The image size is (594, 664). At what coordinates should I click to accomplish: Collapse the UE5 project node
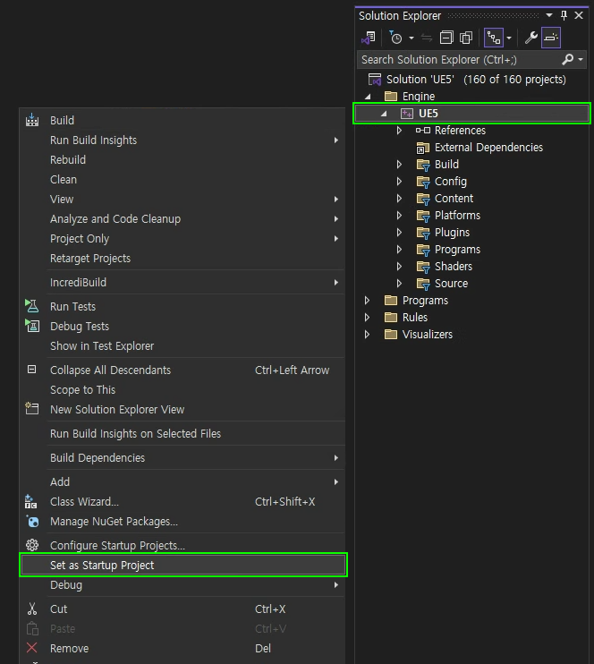coord(384,114)
